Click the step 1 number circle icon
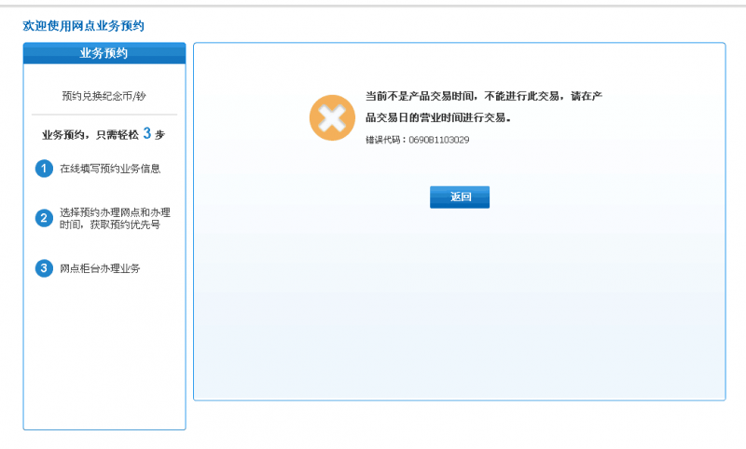The image size is (746, 449). (x=43, y=169)
